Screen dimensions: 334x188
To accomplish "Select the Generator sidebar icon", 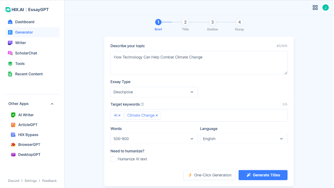I will click(x=10, y=32).
